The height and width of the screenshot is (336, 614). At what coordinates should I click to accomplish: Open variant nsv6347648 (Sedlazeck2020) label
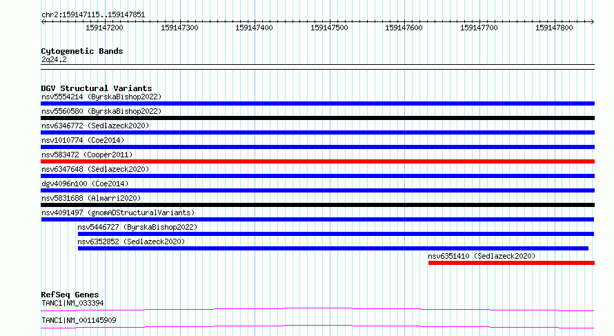point(95,169)
